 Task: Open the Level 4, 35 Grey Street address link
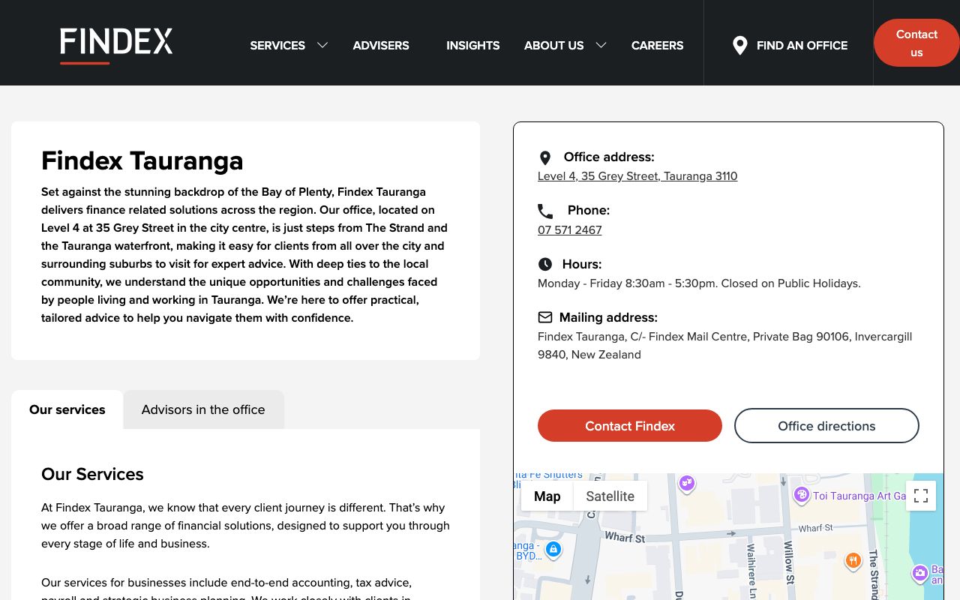[637, 176]
